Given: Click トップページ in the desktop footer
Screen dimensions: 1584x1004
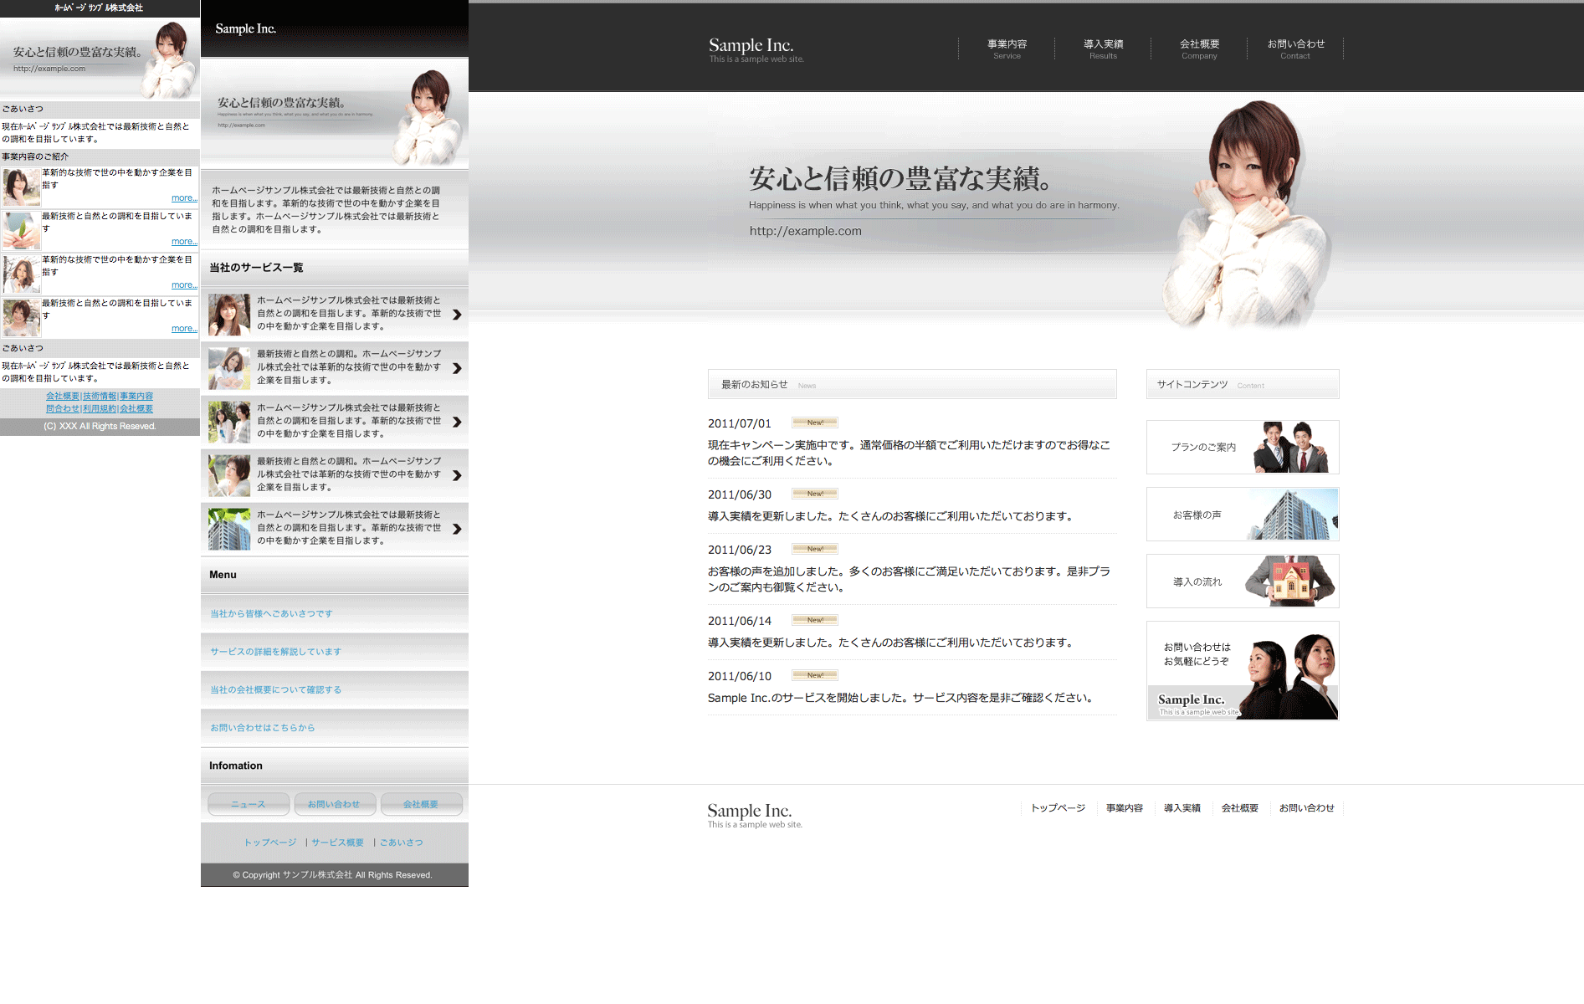Looking at the screenshot, I should pos(1058,808).
